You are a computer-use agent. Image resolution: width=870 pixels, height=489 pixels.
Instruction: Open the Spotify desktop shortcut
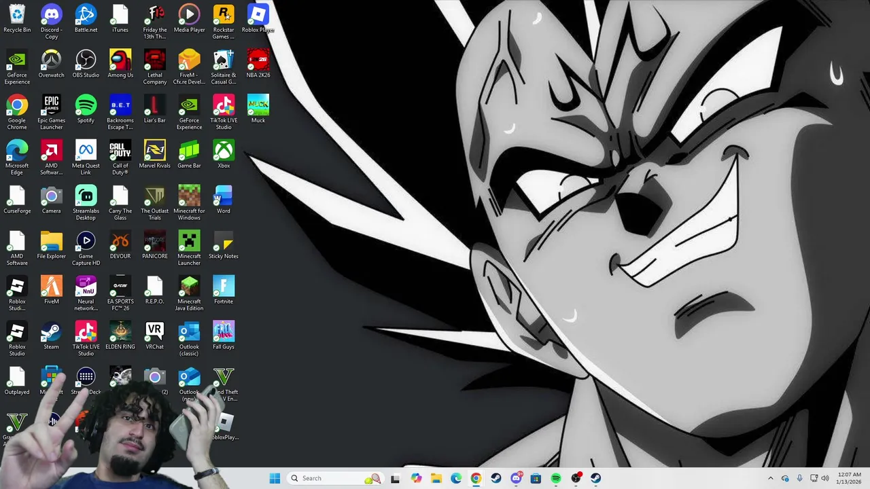pyautogui.click(x=86, y=109)
